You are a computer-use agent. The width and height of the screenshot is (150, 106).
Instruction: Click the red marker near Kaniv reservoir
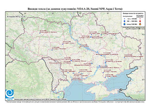point(80,48)
